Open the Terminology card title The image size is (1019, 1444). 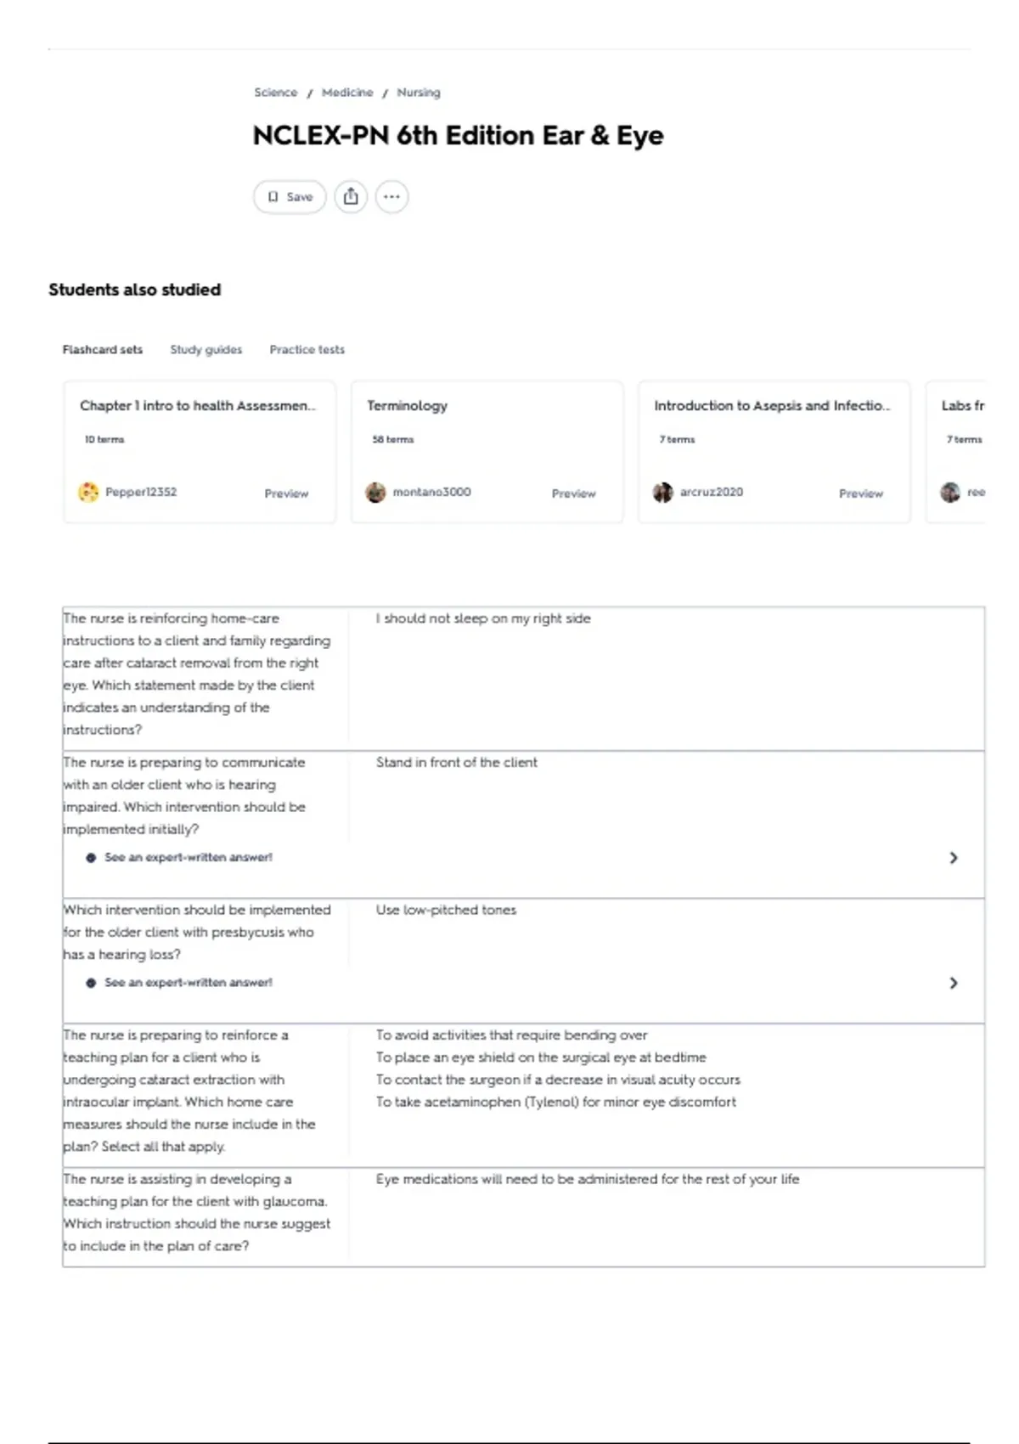408,406
